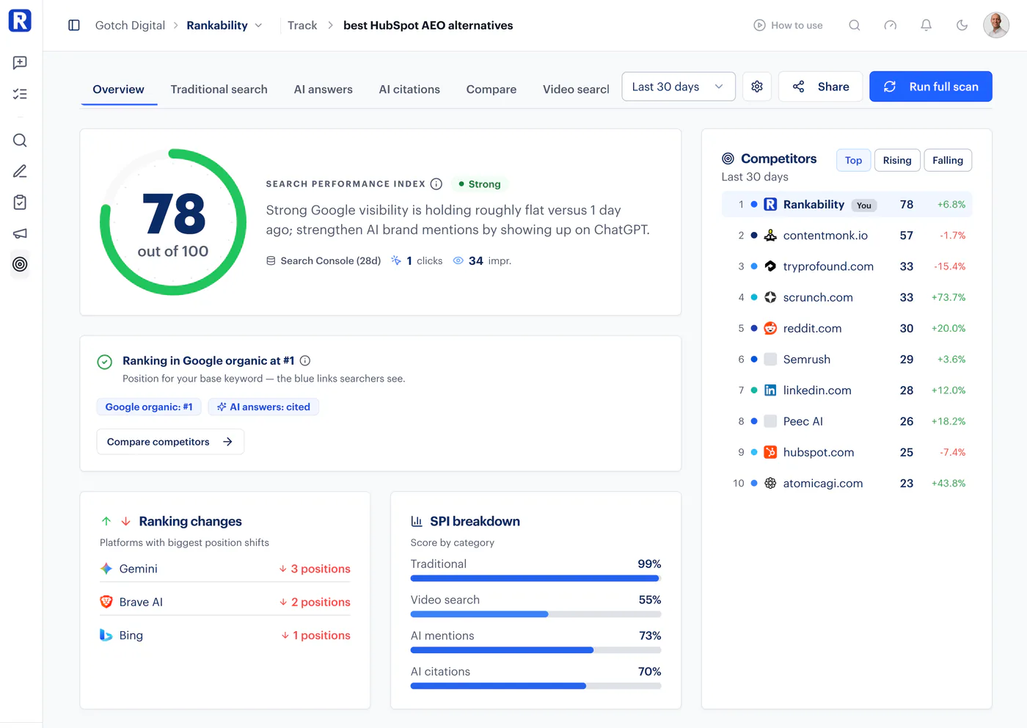Switch to Video search tab
The image size is (1027, 728).
pos(576,90)
